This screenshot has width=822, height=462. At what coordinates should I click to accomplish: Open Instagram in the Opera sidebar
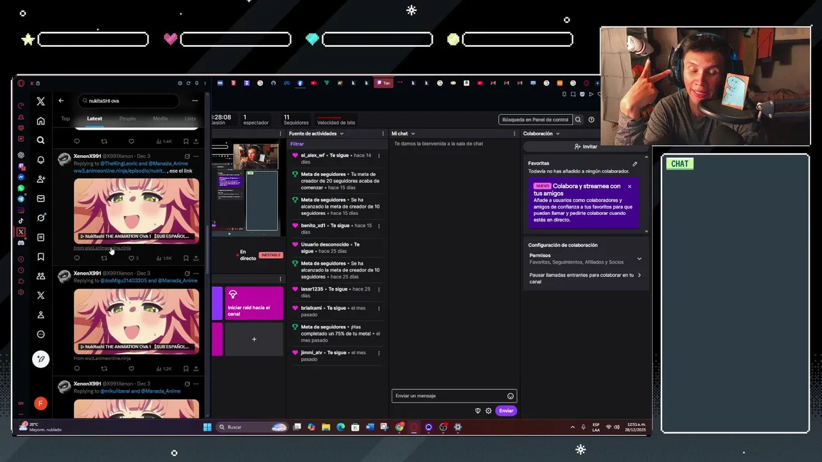point(21,210)
